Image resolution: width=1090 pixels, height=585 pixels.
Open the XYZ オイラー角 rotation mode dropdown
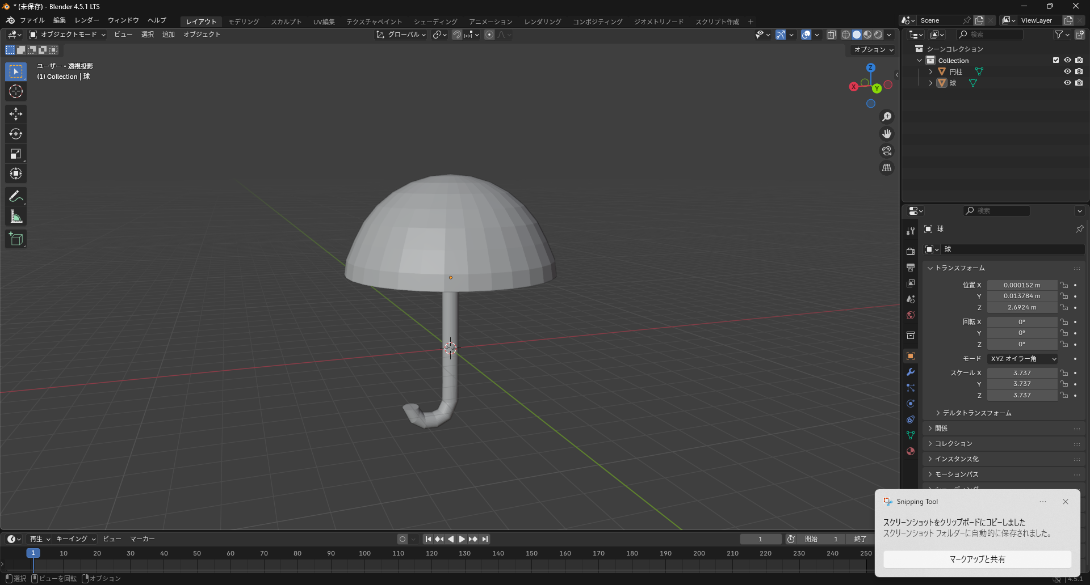1022,359
